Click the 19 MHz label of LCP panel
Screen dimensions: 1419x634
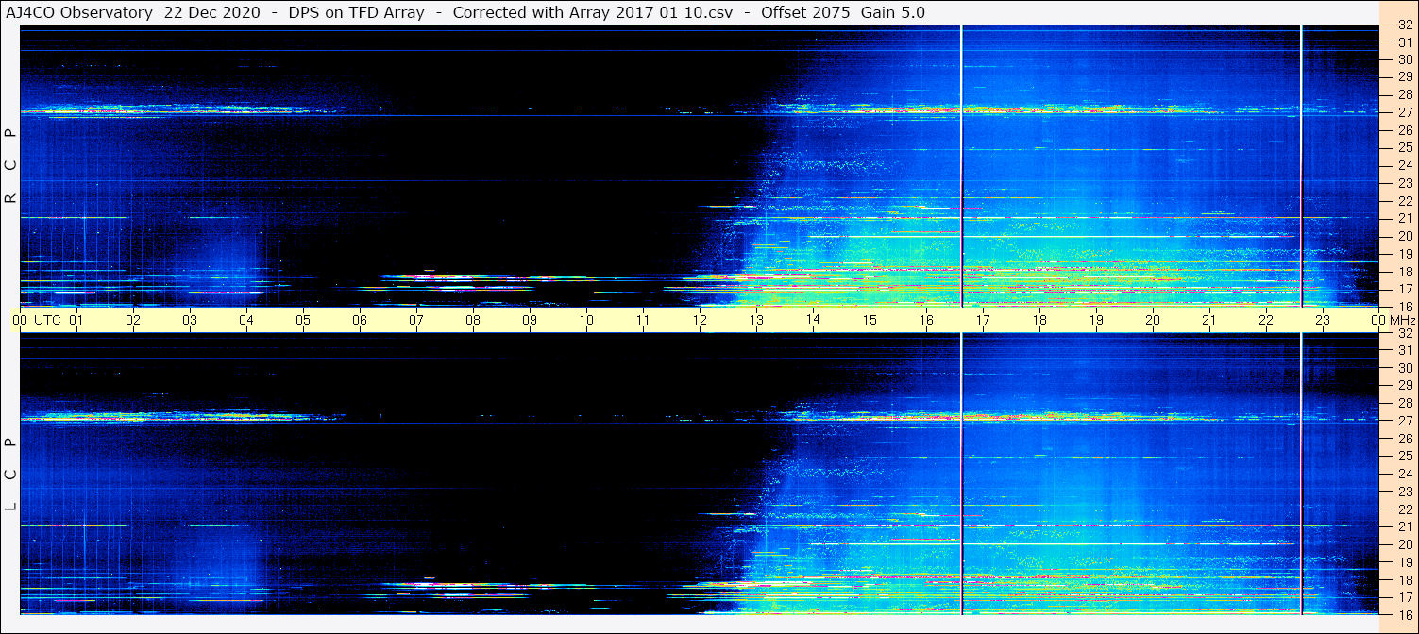coord(1404,562)
